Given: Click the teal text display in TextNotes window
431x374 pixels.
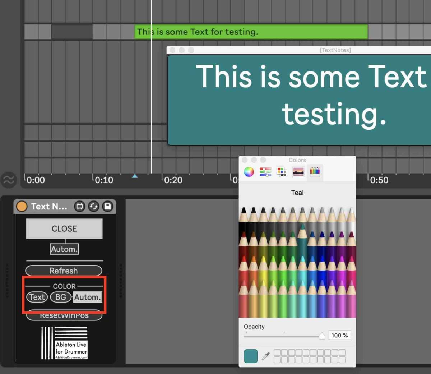Looking at the screenshot, I should (300, 100).
